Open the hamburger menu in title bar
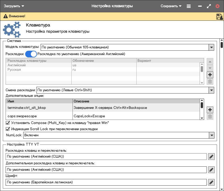 pyautogui.click(x=189, y=6)
